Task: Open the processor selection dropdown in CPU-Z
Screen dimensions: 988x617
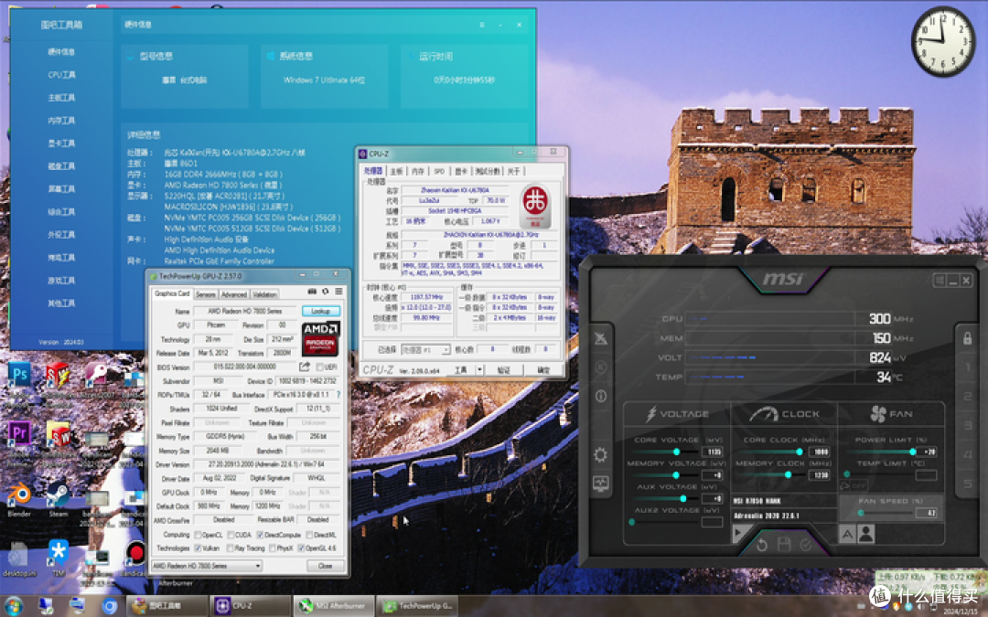Action: 425,349
